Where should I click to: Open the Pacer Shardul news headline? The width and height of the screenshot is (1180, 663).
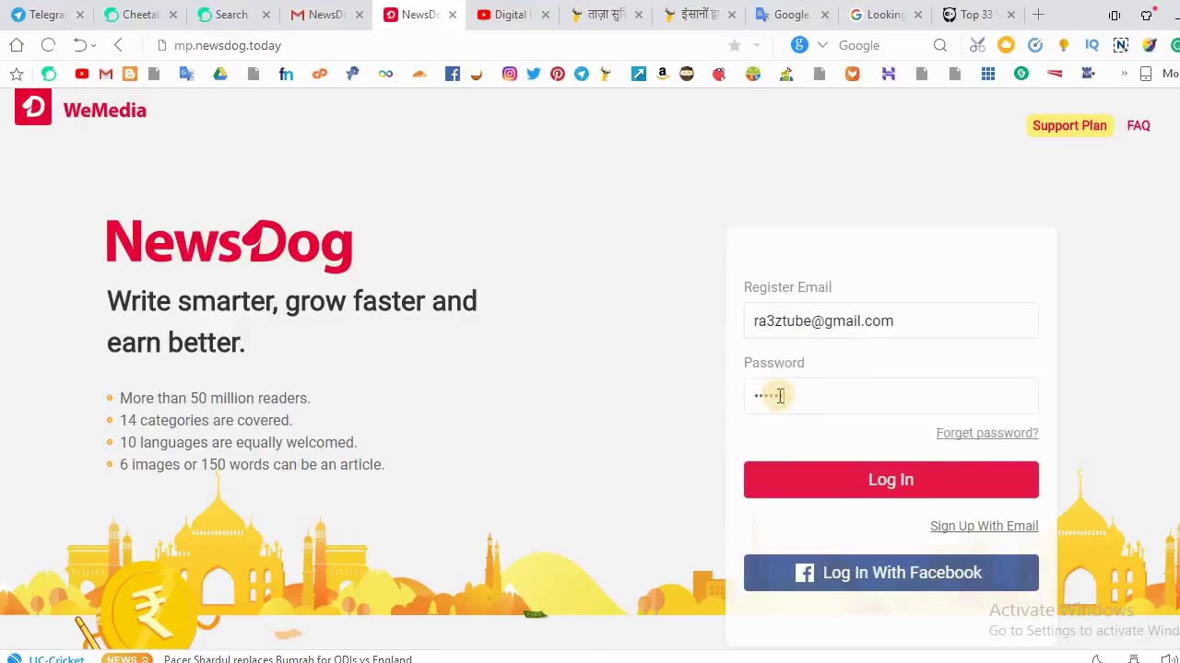click(288, 658)
